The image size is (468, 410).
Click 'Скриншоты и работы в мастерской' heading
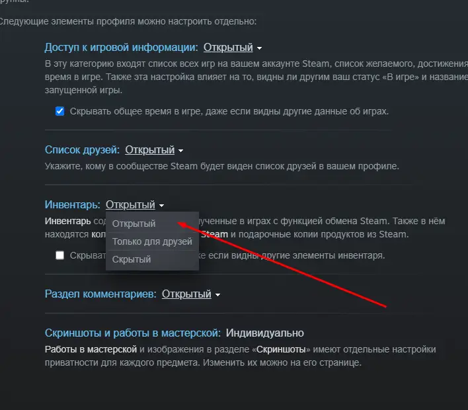click(x=133, y=333)
